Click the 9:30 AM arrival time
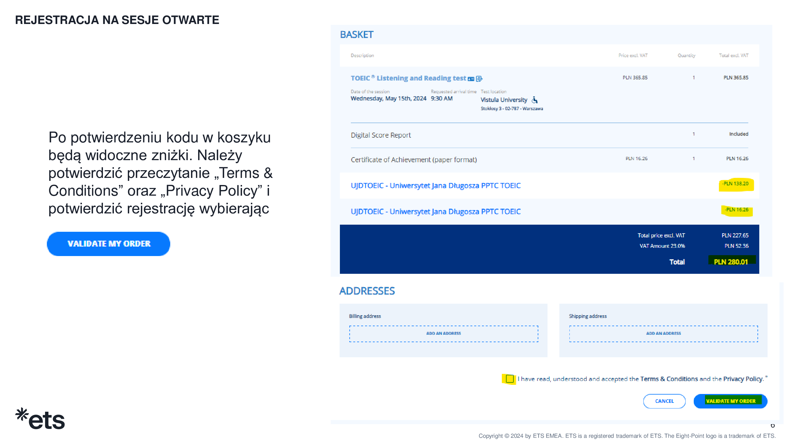Image resolution: width=791 pixels, height=444 pixels. pos(442,98)
